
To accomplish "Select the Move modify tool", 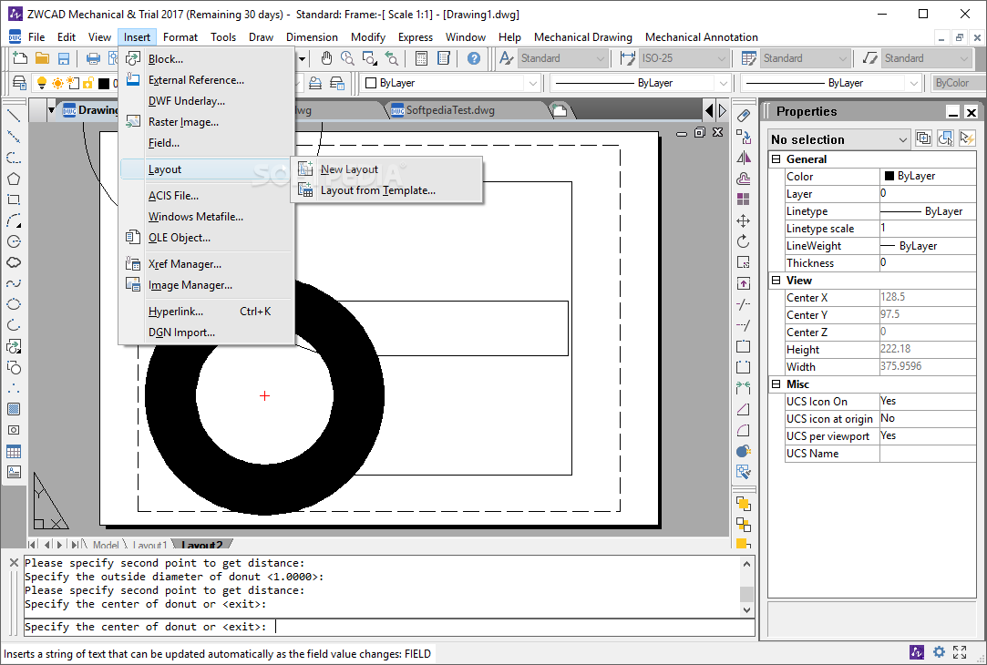I will pos(744,220).
